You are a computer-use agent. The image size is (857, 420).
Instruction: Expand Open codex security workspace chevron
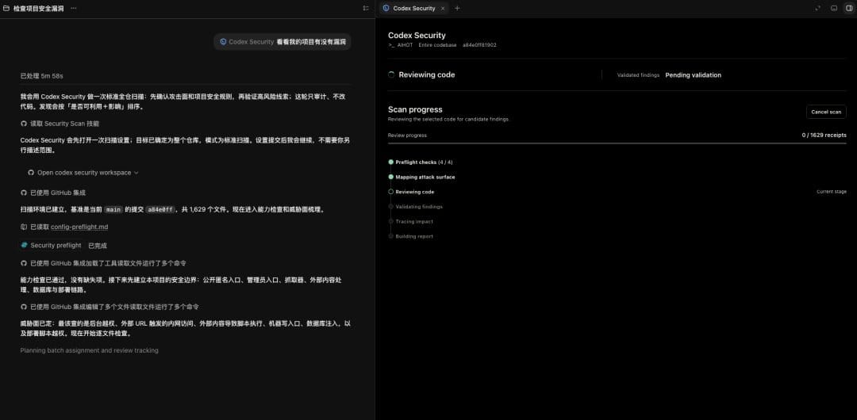click(x=136, y=173)
